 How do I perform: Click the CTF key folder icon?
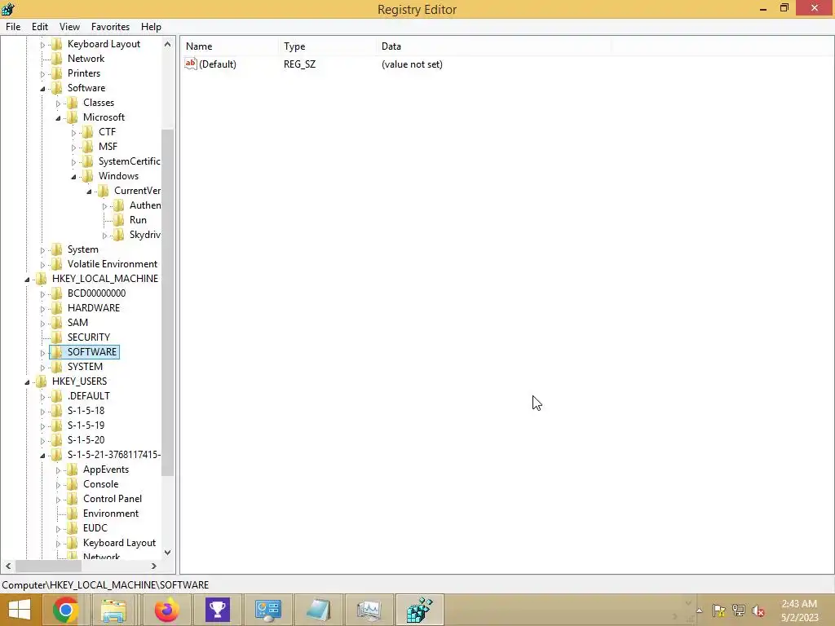[x=88, y=132]
